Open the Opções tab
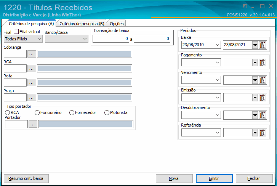This screenshot has height=186, width=277. click(x=117, y=24)
